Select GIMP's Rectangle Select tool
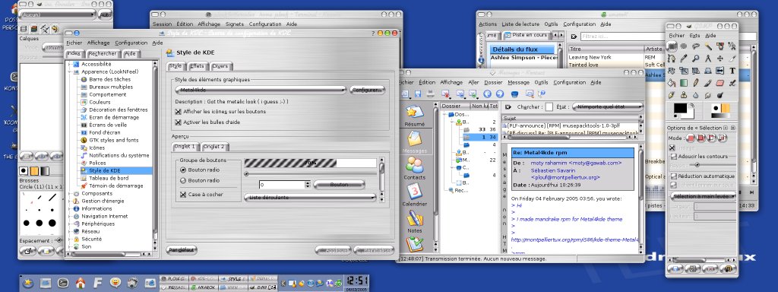778x292 pixels. coord(672,46)
